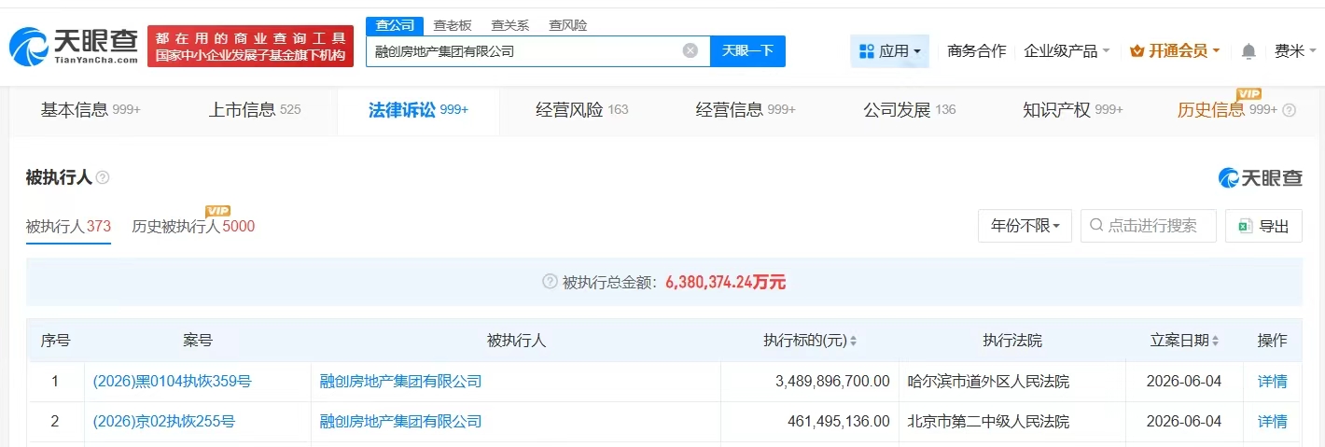
Task: Open the 应用 dropdown menu
Action: (x=889, y=51)
